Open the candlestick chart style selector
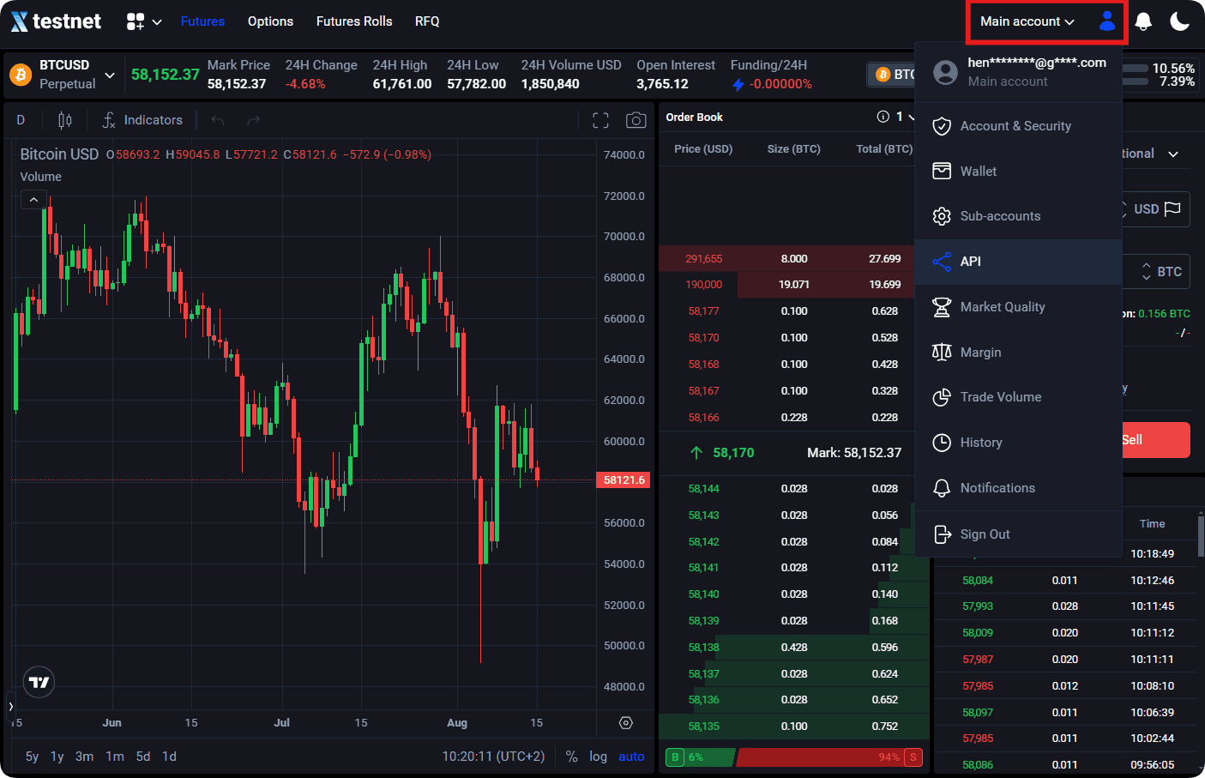This screenshot has height=778, width=1205. pyautogui.click(x=64, y=120)
